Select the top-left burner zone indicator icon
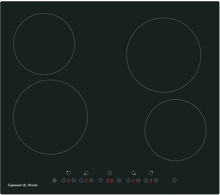Screen dimensions: 220x195 point(69,173)
